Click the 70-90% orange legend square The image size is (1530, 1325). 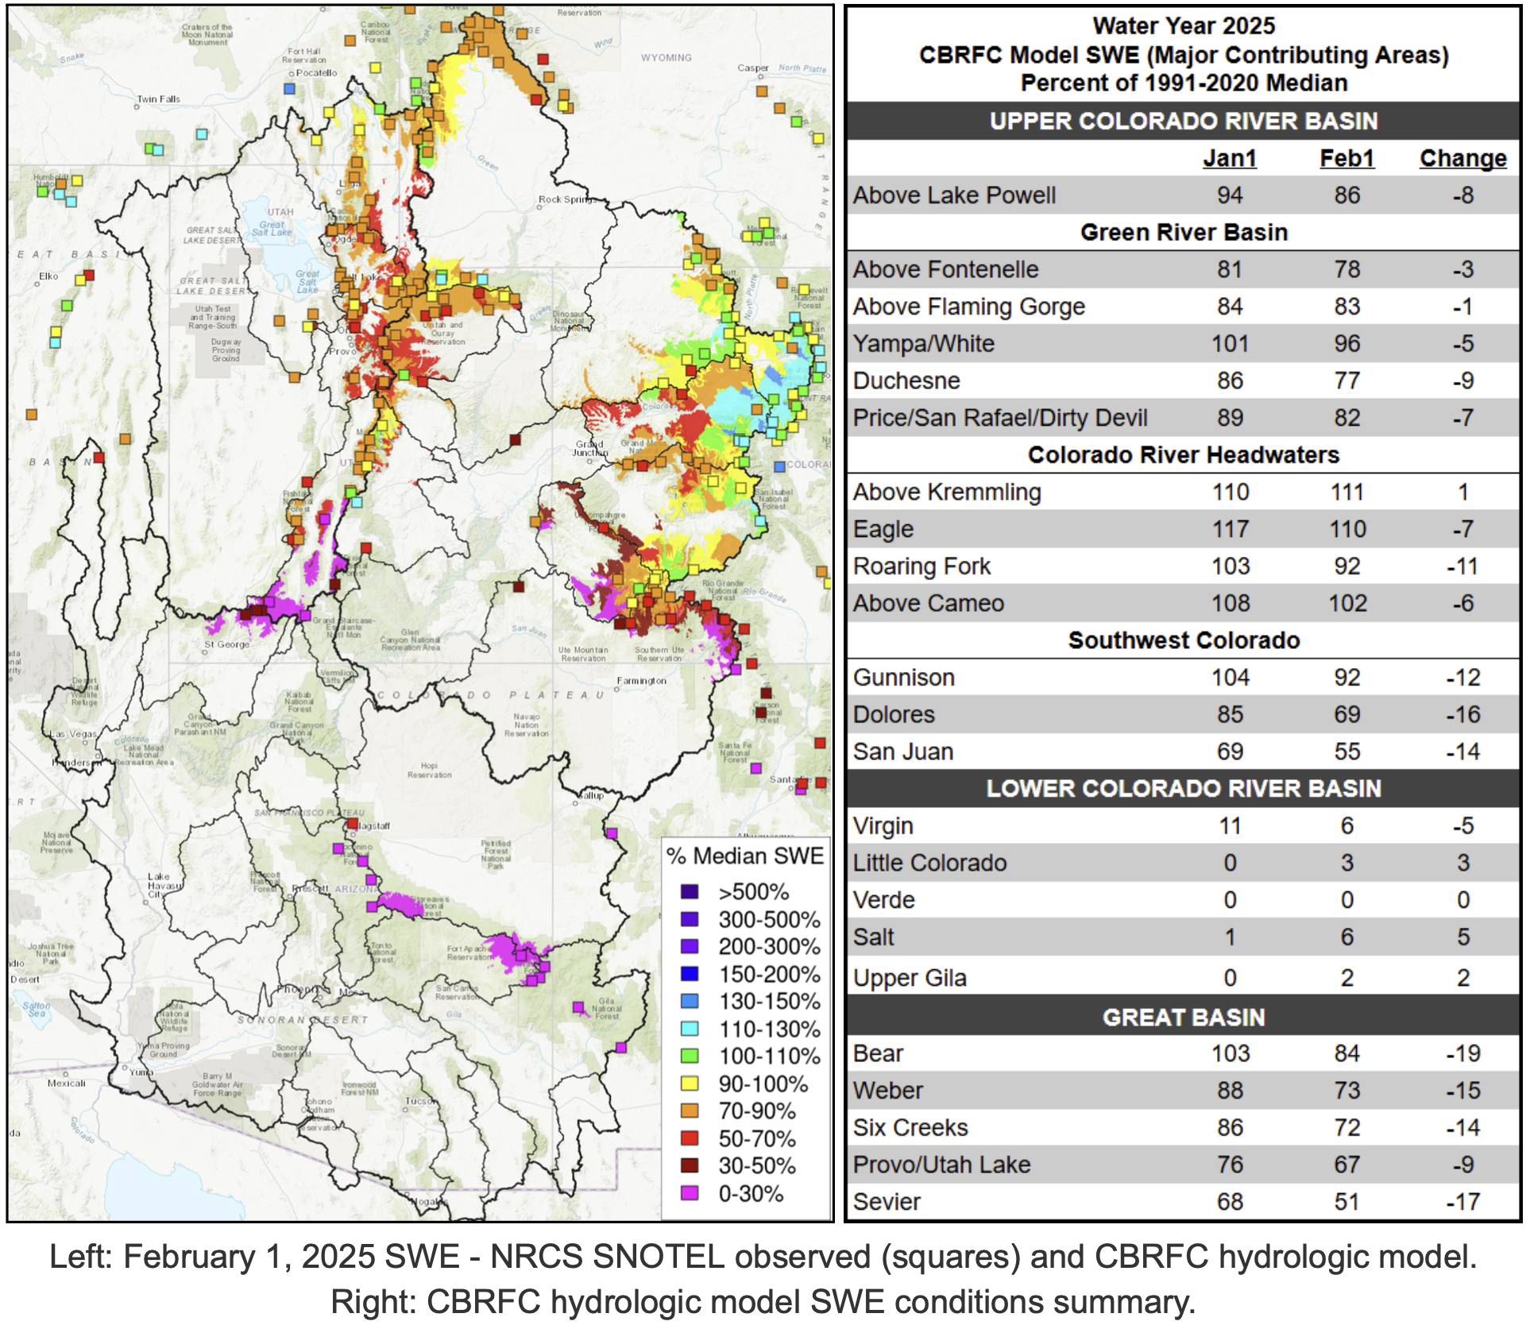tap(690, 1111)
